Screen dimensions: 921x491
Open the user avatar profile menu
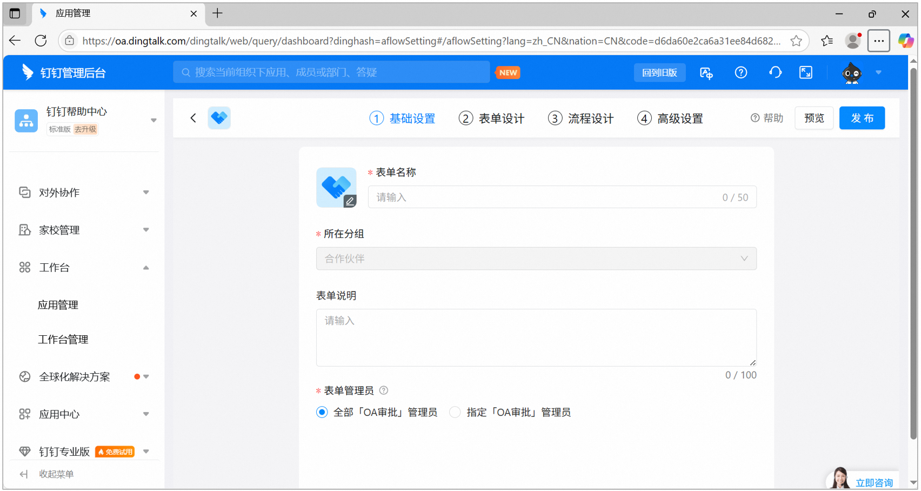click(x=852, y=72)
